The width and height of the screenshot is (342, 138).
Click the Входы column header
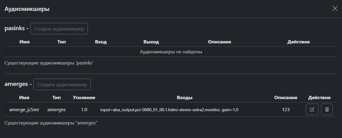185,98
